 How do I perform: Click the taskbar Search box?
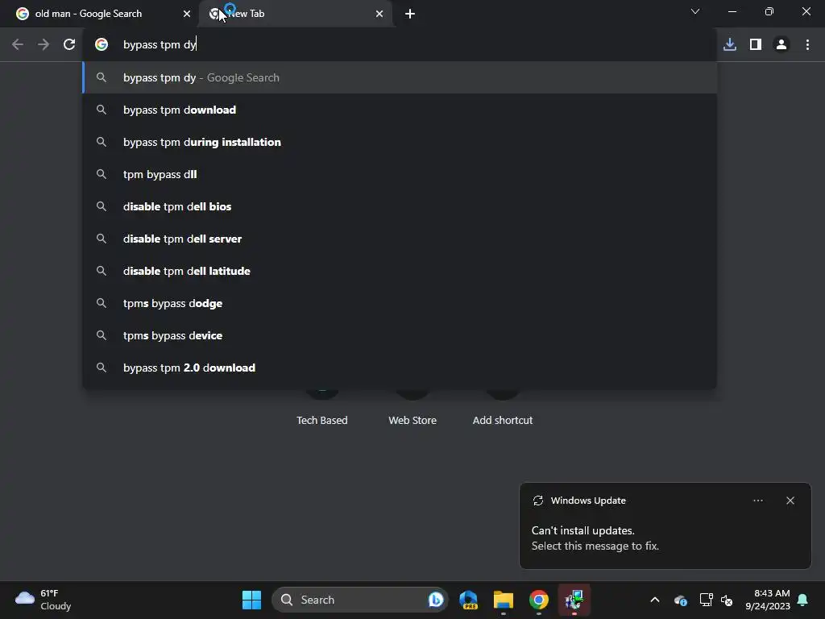[359, 600]
